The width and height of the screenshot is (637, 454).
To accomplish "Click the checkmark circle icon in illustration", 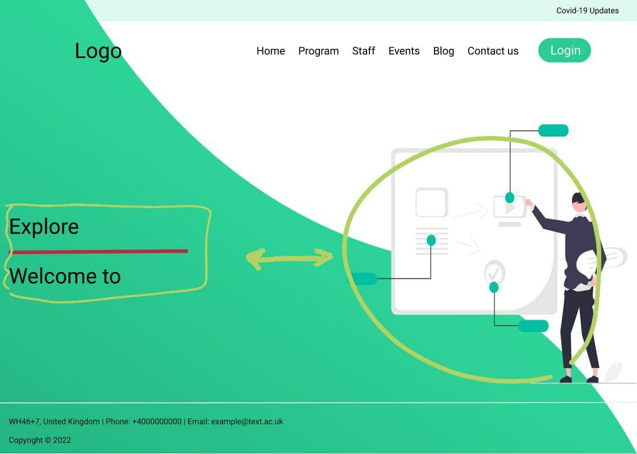I will 494,273.
